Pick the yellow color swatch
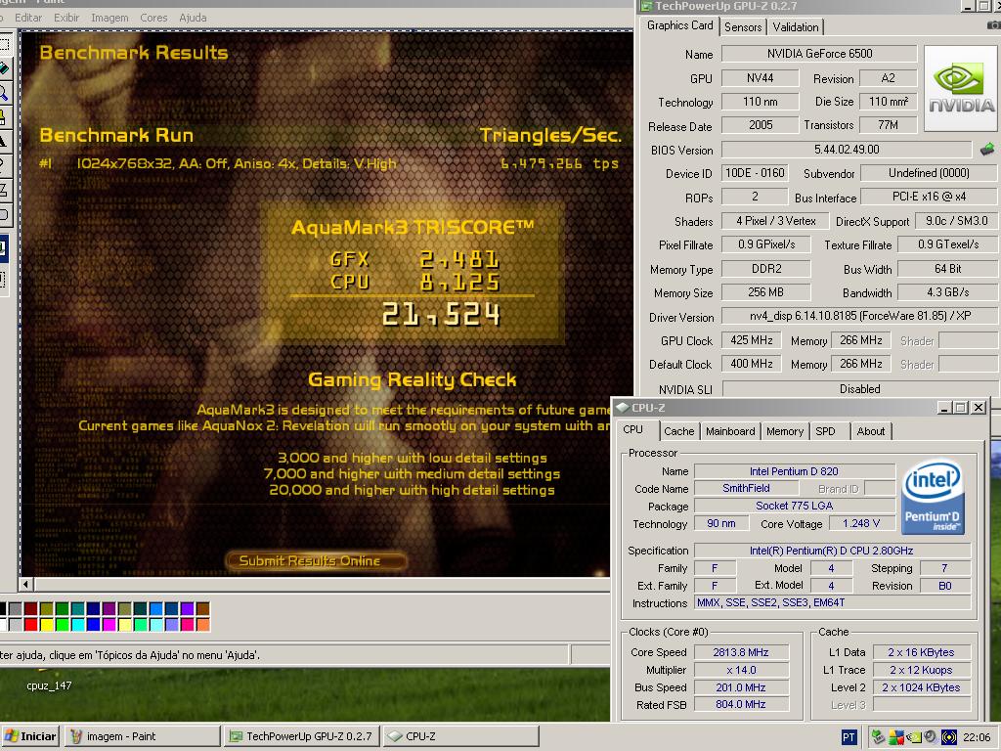 [x=47, y=624]
